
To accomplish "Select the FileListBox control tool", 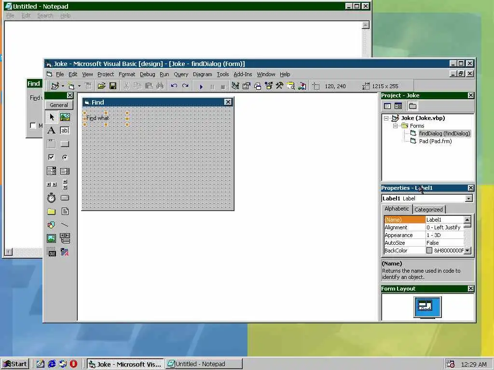I will click(x=65, y=211).
